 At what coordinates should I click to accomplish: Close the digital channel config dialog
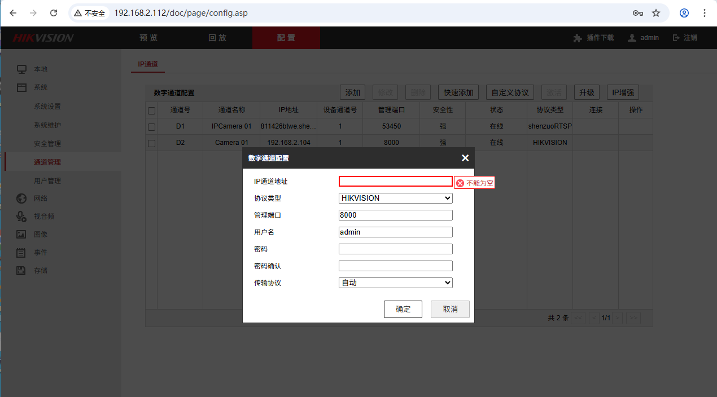click(465, 158)
